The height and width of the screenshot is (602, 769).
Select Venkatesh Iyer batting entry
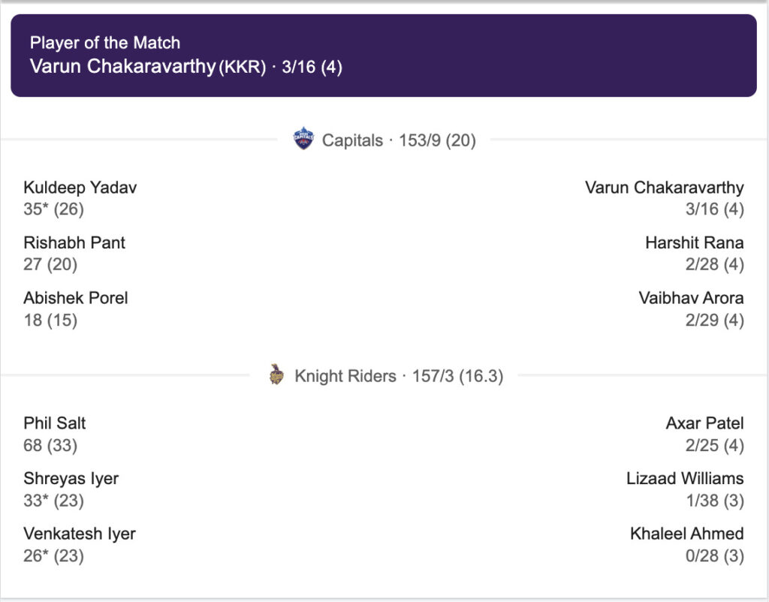coord(80,534)
